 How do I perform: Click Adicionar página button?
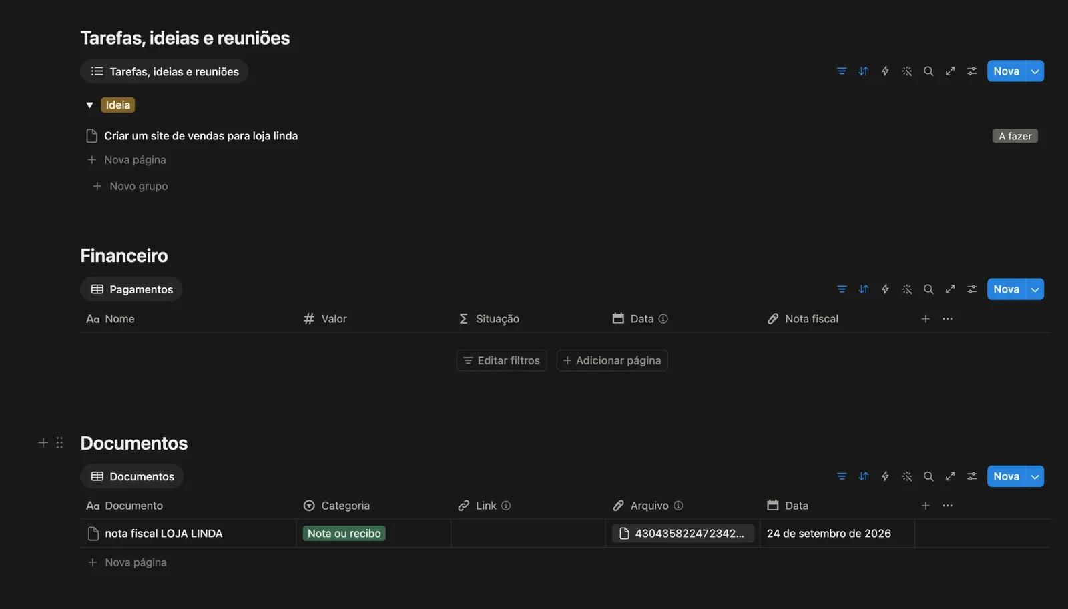[x=612, y=360]
